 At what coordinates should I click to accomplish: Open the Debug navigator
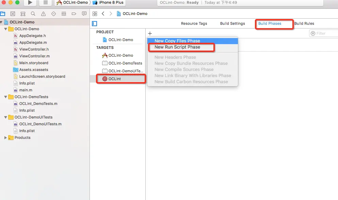[64, 14]
